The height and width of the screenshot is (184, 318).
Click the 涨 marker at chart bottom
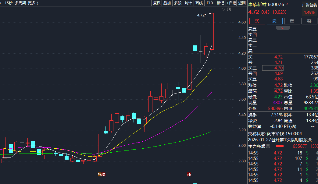tap(189, 175)
